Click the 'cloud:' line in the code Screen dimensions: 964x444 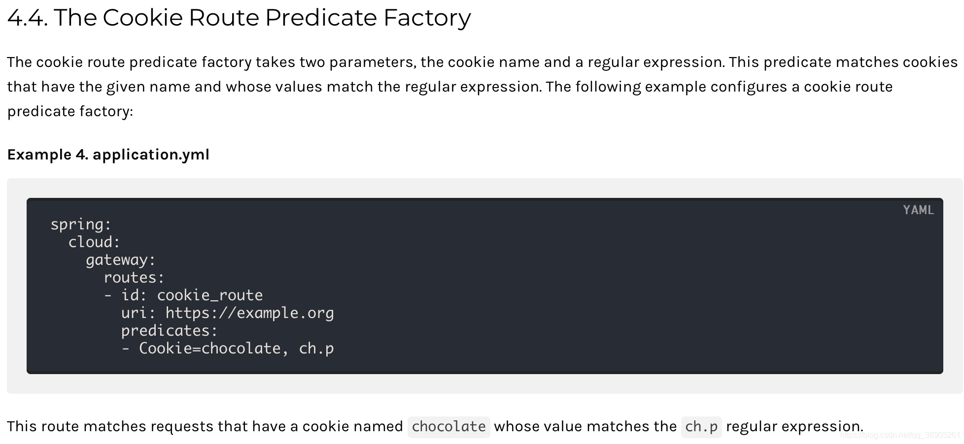pos(94,242)
